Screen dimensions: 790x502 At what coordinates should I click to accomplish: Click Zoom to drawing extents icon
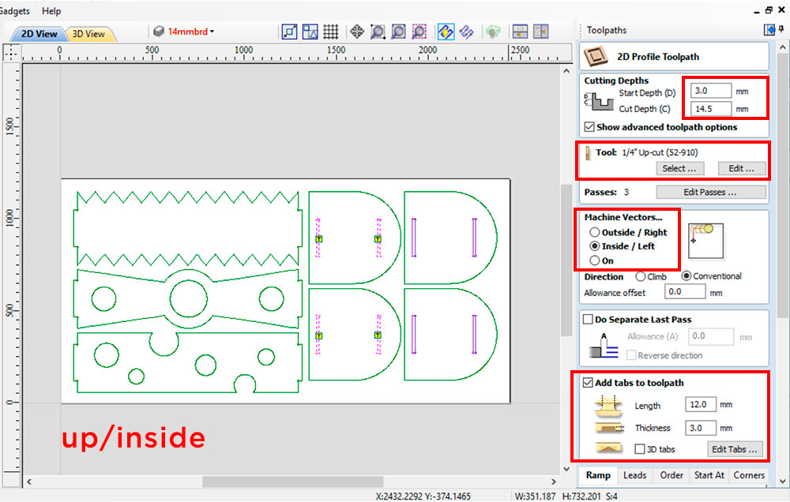point(398,32)
